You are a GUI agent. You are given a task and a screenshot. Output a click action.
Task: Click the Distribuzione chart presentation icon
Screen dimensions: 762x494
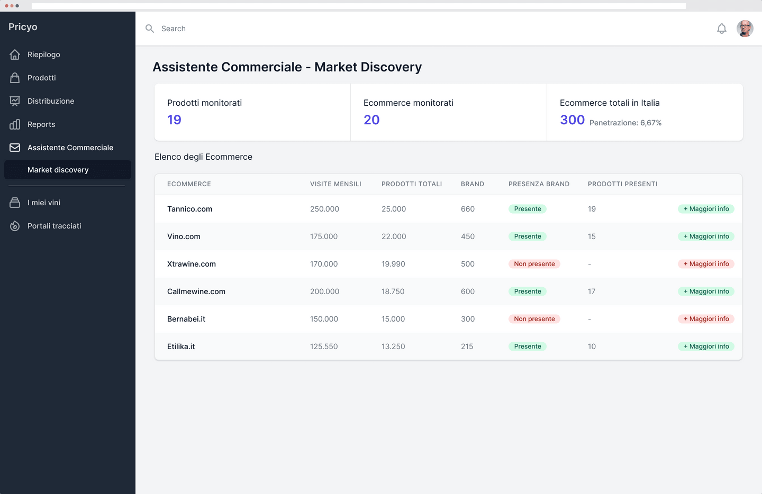pyautogui.click(x=15, y=101)
